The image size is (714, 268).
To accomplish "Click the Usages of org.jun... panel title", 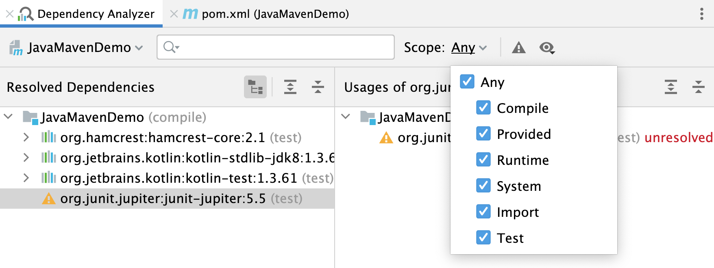I will click(x=397, y=87).
